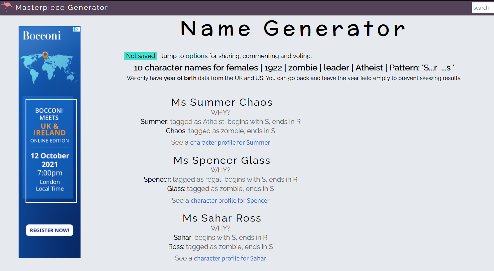Screen dimensions: 494x271
Task: Click the Ms Sahar Ross name heading
Action: [222, 218]
